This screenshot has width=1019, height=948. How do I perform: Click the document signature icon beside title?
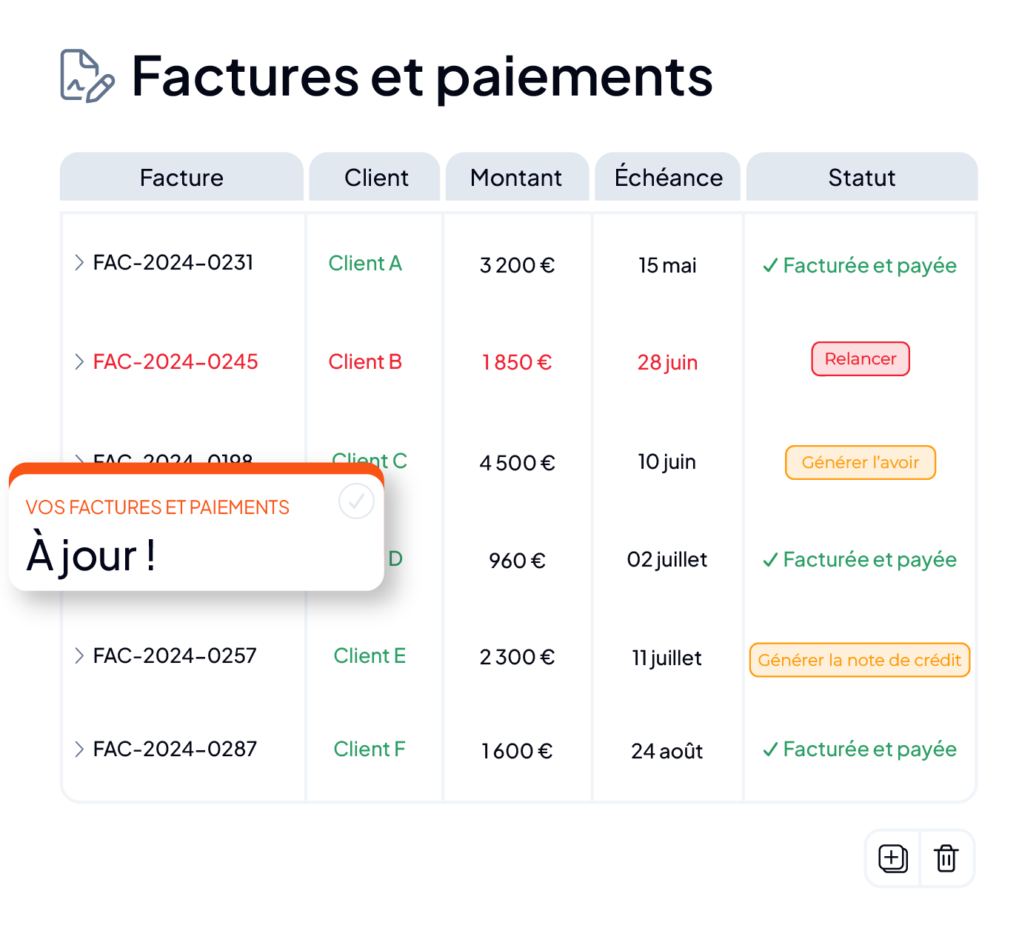[x=87, y=76]
